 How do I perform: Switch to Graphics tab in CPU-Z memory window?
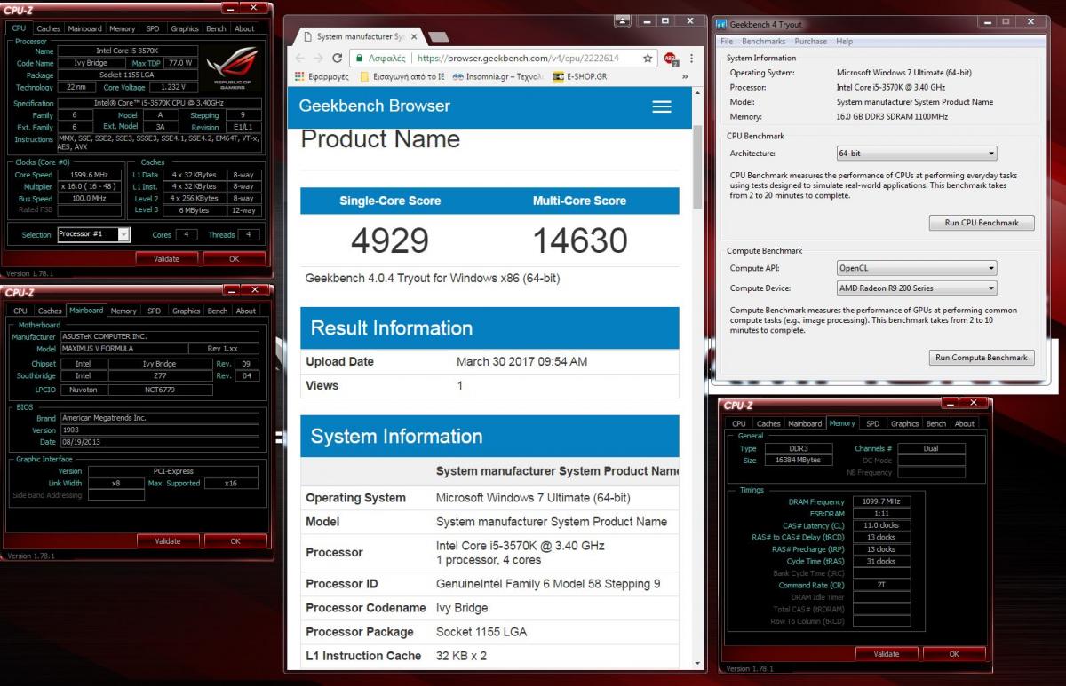(x=904, y=424)
